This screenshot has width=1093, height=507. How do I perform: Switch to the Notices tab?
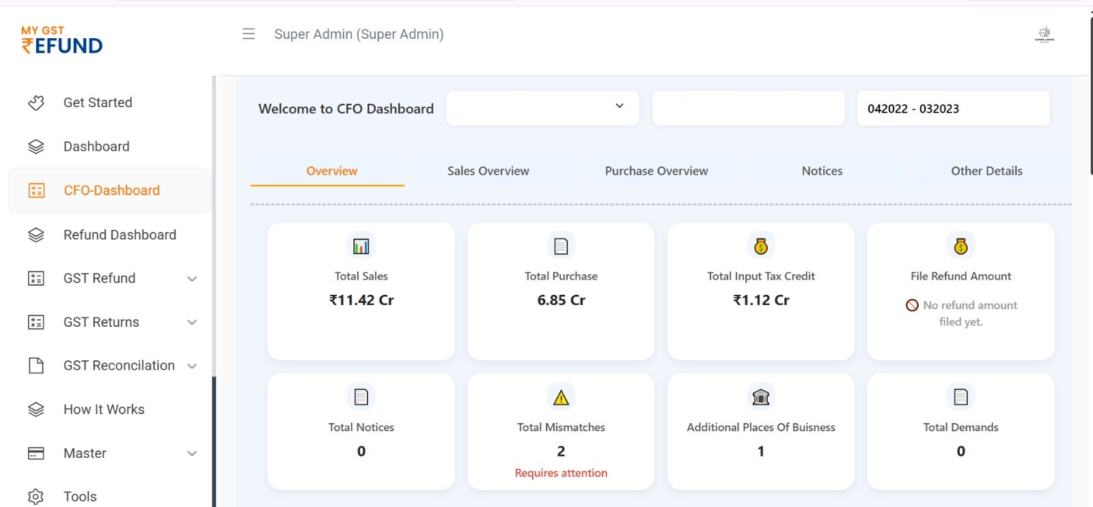(x=822, y=171)
